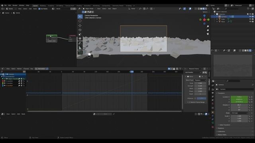Toggle visibility eye of Plane in outliner
This screenshot has width=255, height=143.
tap(250, 21)
